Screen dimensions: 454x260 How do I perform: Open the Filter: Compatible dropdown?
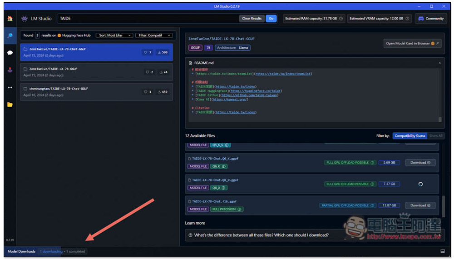click(x=154, y=35)
